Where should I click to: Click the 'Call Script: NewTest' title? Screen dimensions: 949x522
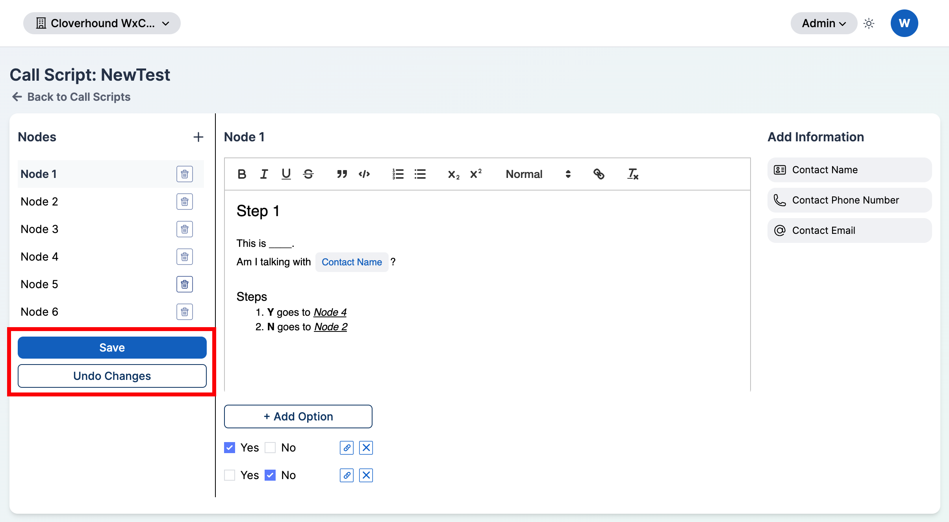(x=90, y=75)
